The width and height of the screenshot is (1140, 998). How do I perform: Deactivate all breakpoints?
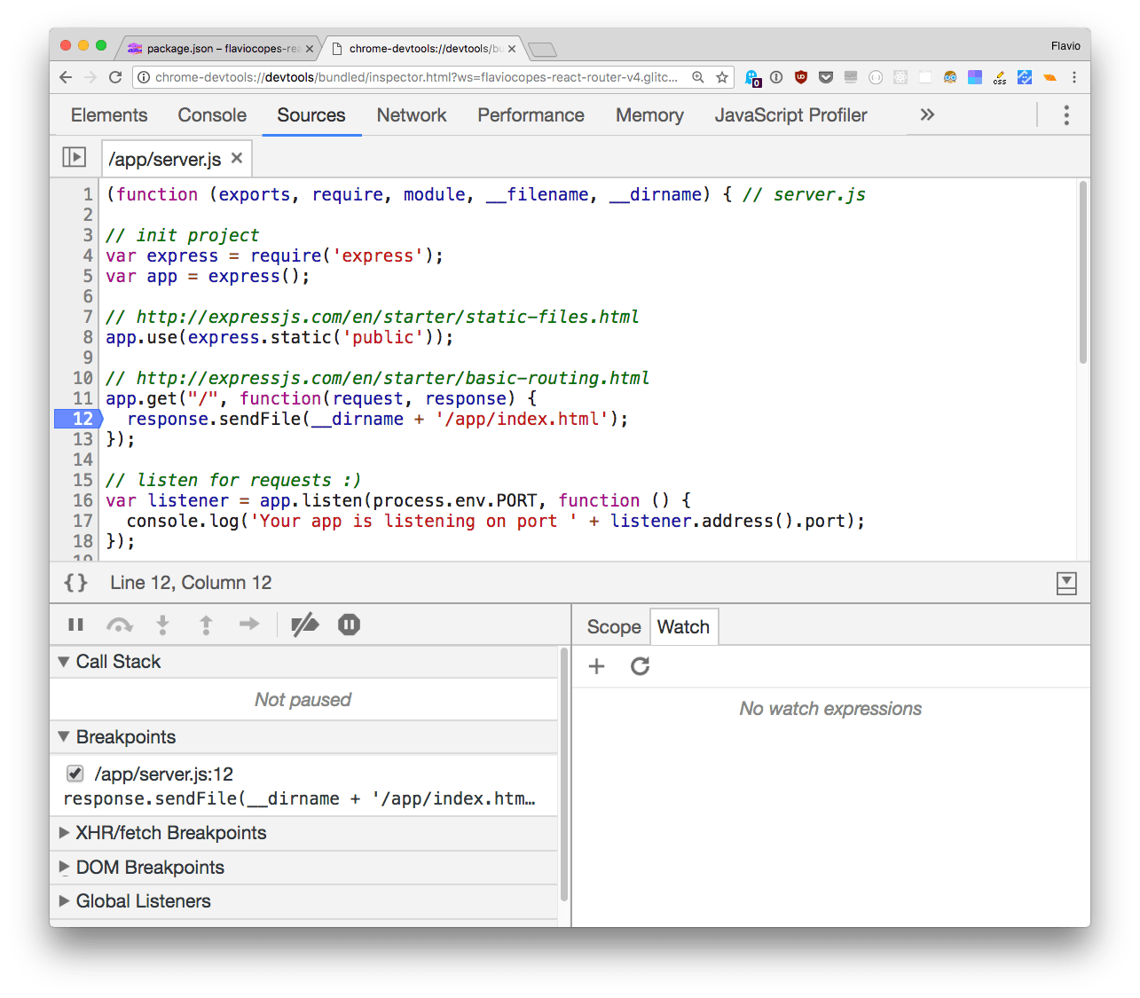point(305,624)
